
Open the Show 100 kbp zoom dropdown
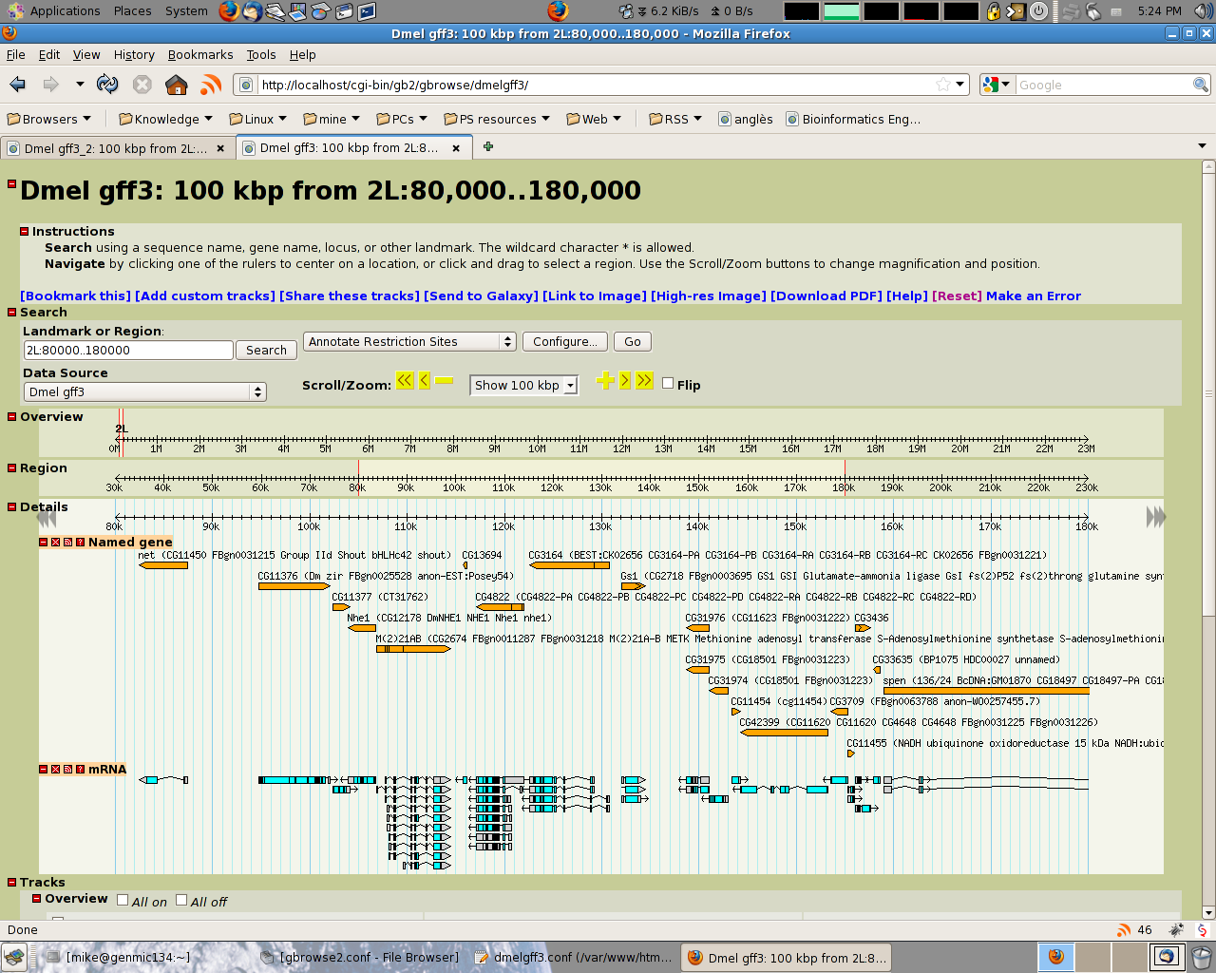523,385
